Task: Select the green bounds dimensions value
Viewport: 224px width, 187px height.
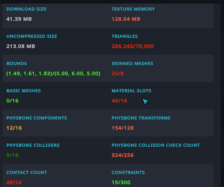Action: click(53, 74)
